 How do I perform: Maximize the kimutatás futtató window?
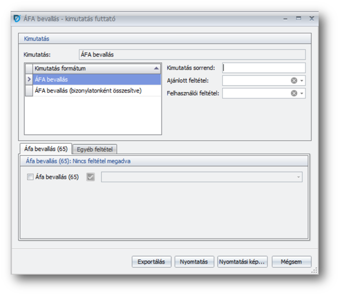pyautogui.click(x=298, y=18)
